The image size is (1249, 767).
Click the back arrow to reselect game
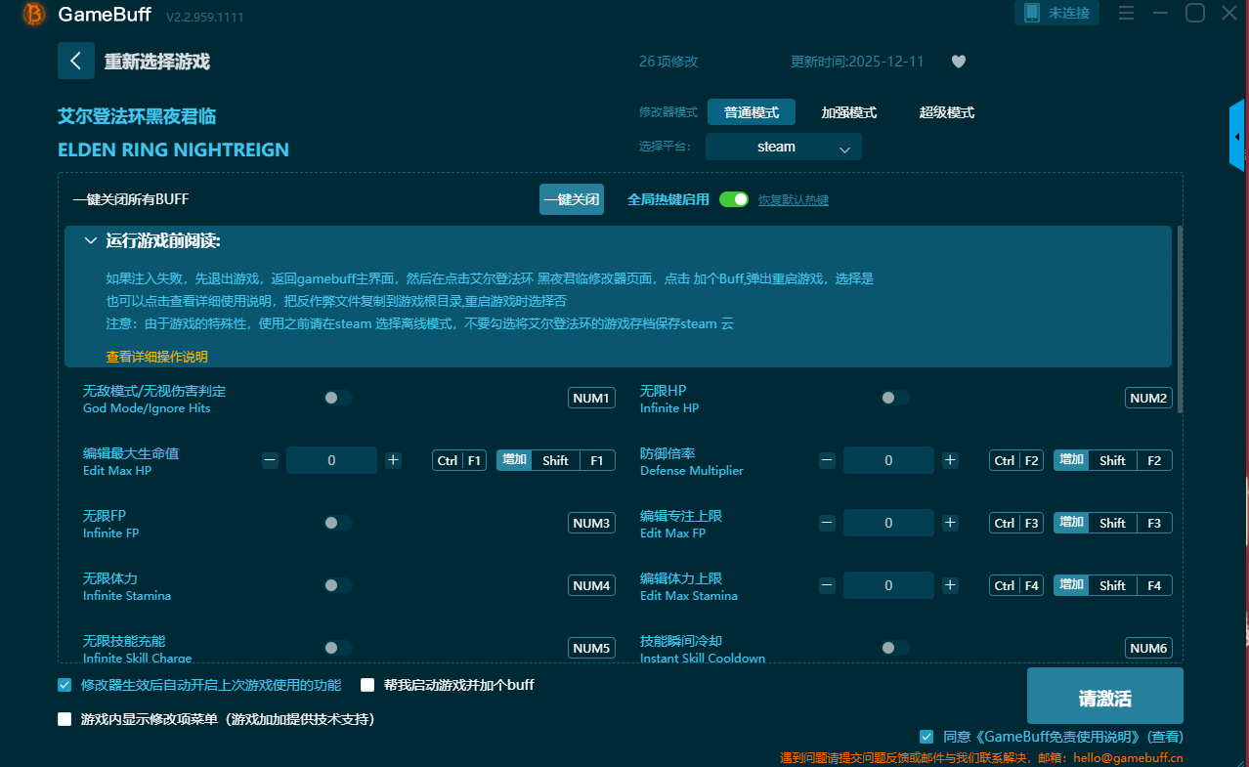(76, 61)
